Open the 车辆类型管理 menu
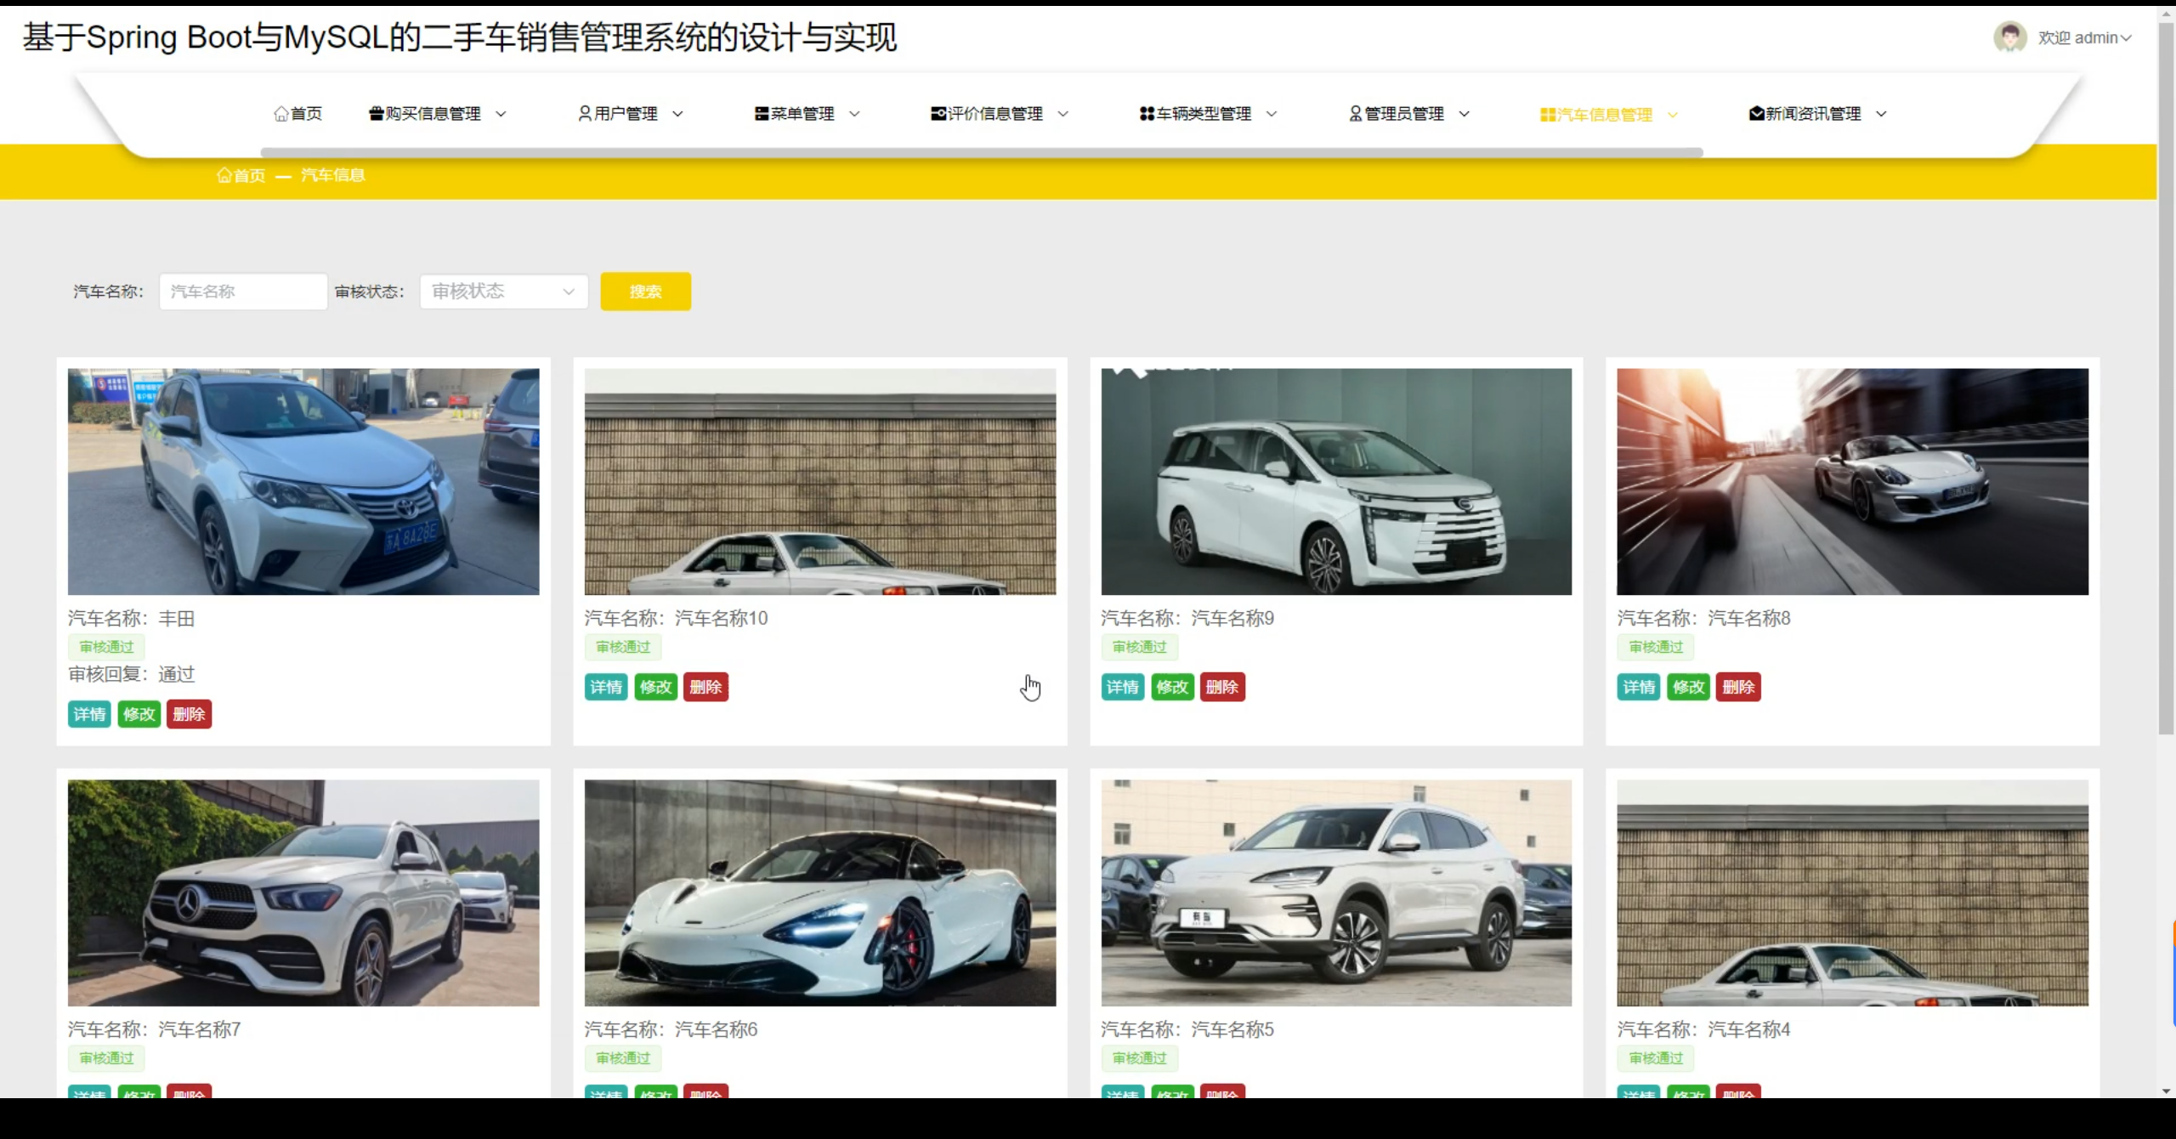This screenshot has height=1139, width=2176. [x=1204, y=114]
